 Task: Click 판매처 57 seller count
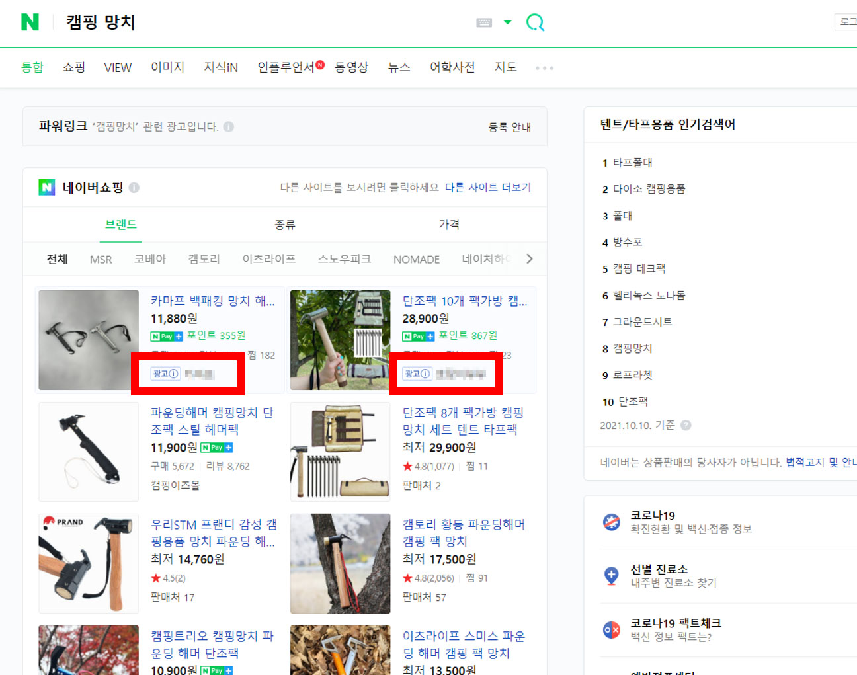tap(425, 597)
